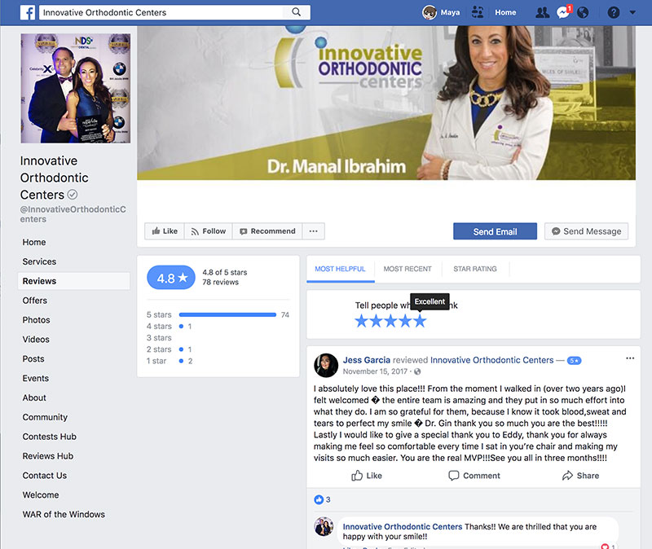Like the page with the Like button
The image size is (652, 549).
[x=165, y=231]
